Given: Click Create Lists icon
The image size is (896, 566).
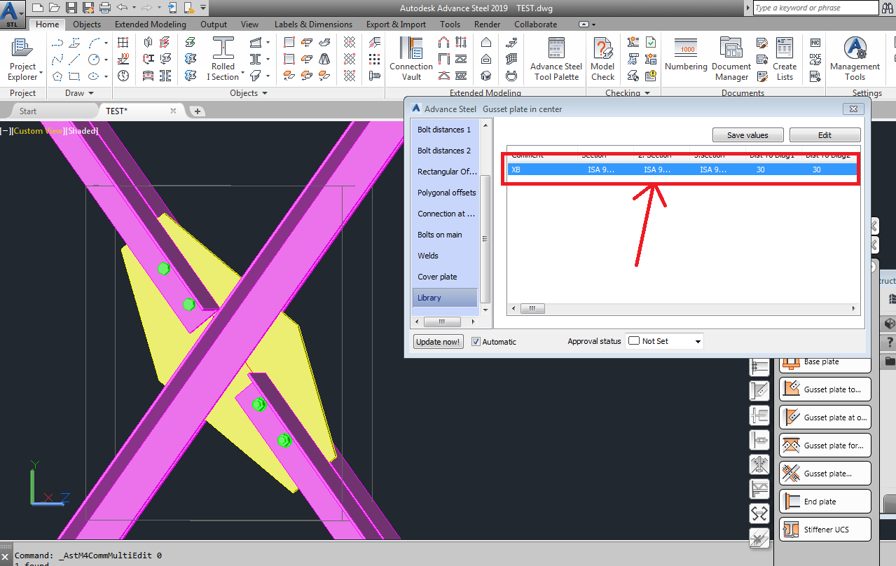Looking at the screenshot, I should (785, 59).
